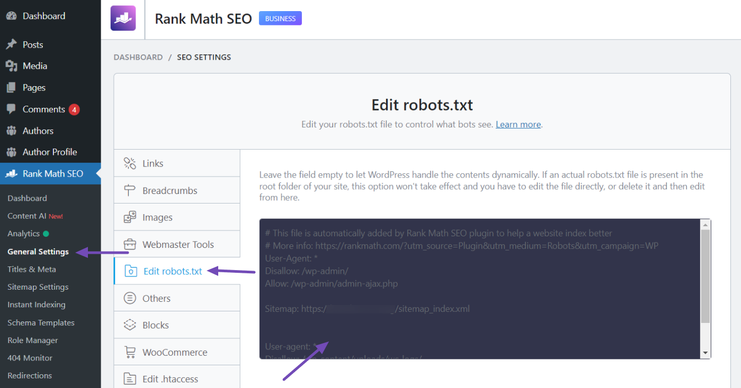The width and height of the screenshot is (741, 388).
Task: Click the Edit .htaccess document icon
Action: [130, 379]
